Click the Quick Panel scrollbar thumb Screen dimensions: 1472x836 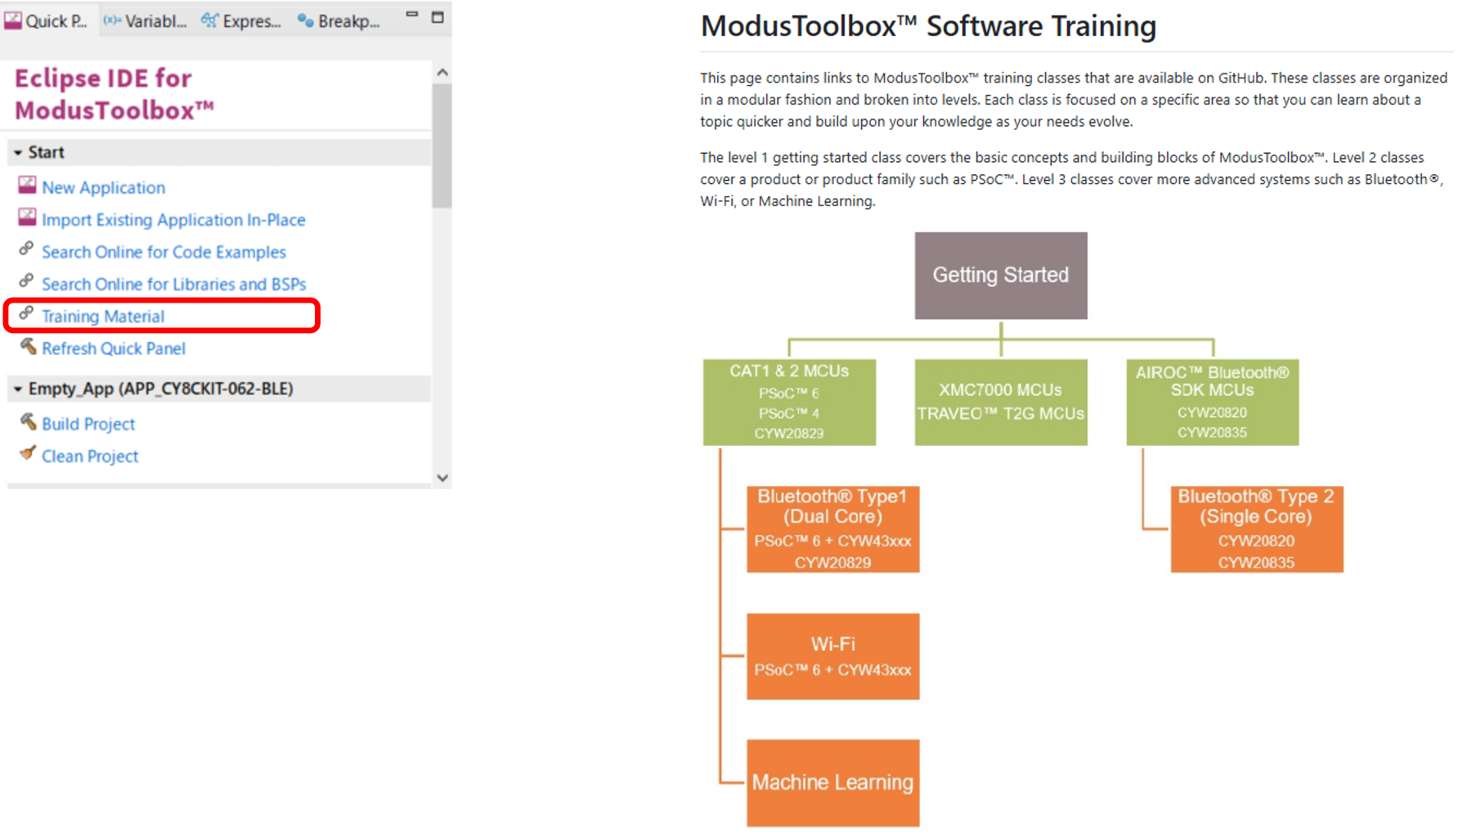coord(442,146)
